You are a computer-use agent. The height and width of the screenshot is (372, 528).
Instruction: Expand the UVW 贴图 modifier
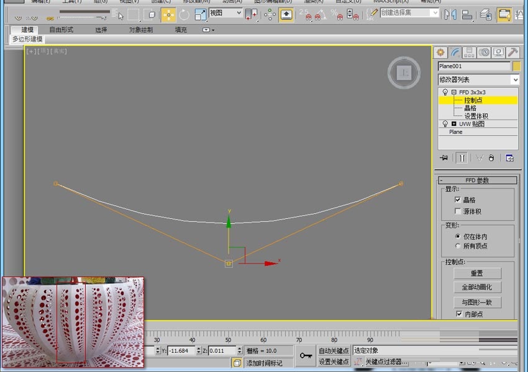[453, 123]
